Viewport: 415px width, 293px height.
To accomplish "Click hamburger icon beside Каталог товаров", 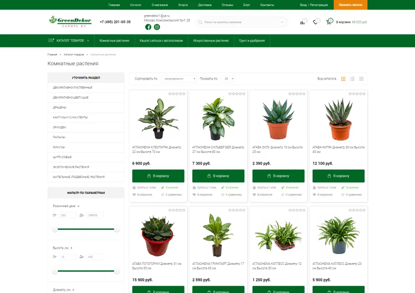I will click(x=51, y=41).
